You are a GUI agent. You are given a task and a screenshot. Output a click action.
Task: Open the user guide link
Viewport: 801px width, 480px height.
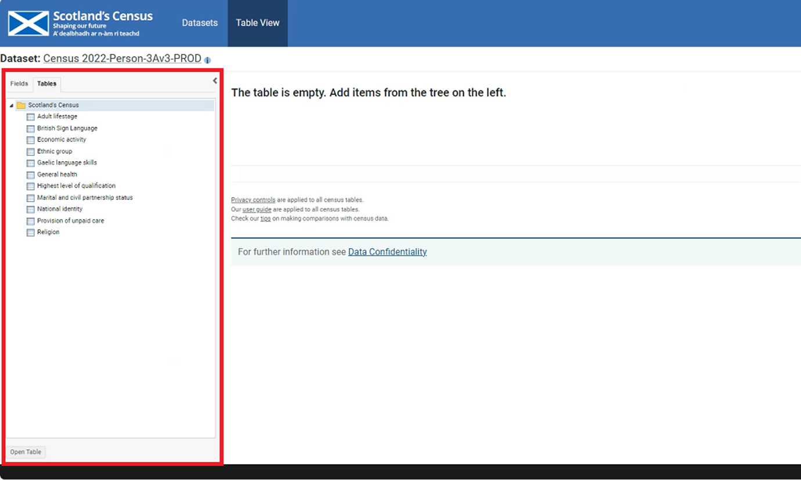(x=257, y=209)
